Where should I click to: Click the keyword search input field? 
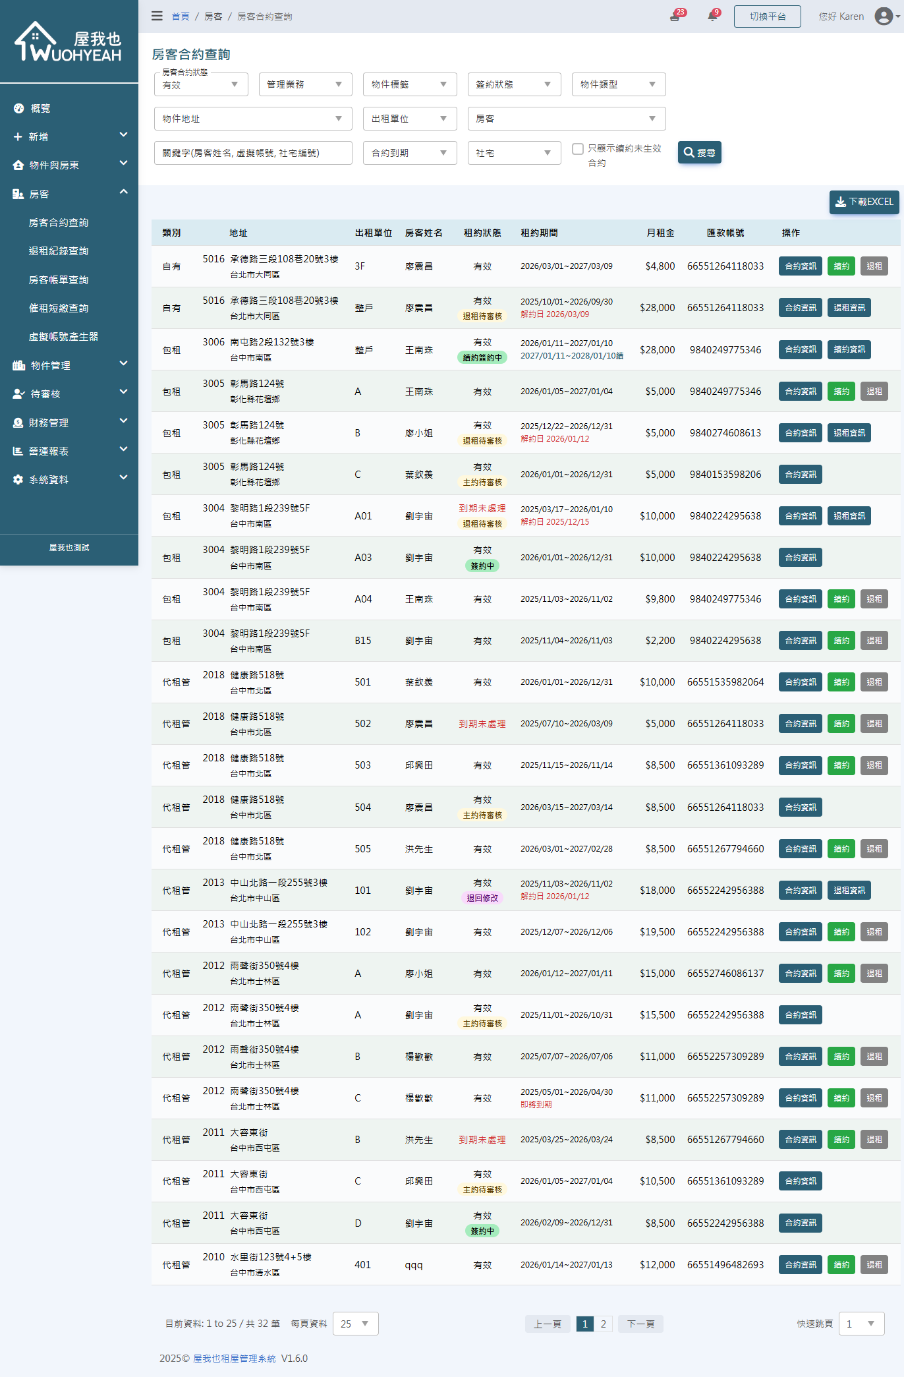253,153
